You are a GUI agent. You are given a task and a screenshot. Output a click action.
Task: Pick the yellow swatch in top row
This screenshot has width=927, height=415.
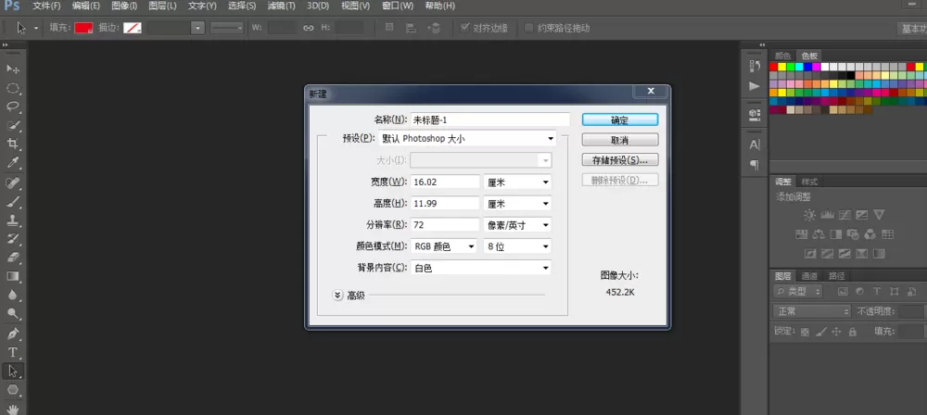pyautogui.click(x=781, y=67)
